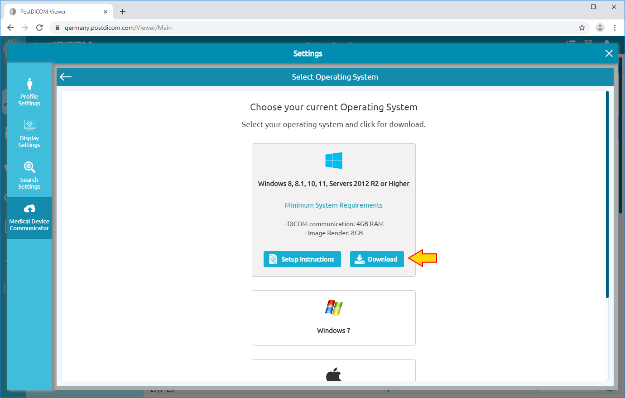
Task: Open Profile Settings in the sidebar
Action: (29, 92)
